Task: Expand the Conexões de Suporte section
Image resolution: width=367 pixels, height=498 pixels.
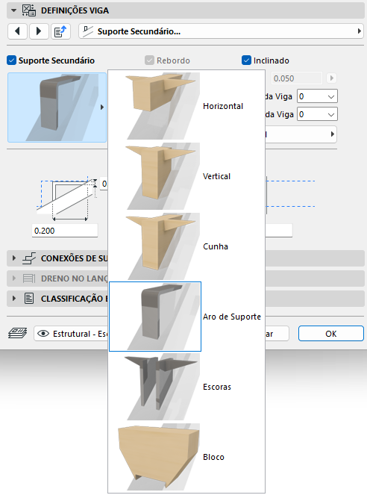Action: [x=14, y=258]
